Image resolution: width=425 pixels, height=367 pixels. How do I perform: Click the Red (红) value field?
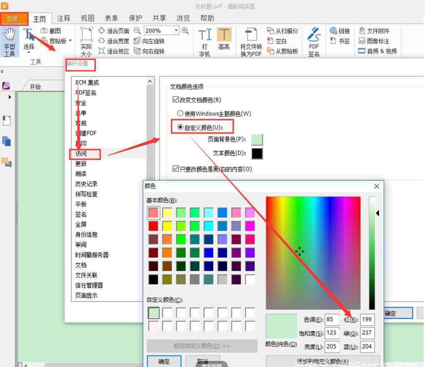pos(367,319)
